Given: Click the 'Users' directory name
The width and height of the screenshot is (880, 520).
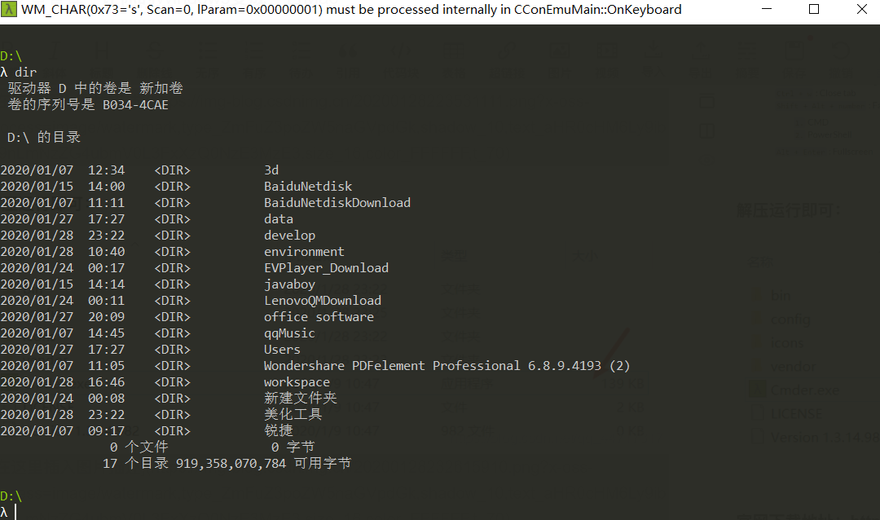Looking at the screenshot, I should click(x=282, y=350).
